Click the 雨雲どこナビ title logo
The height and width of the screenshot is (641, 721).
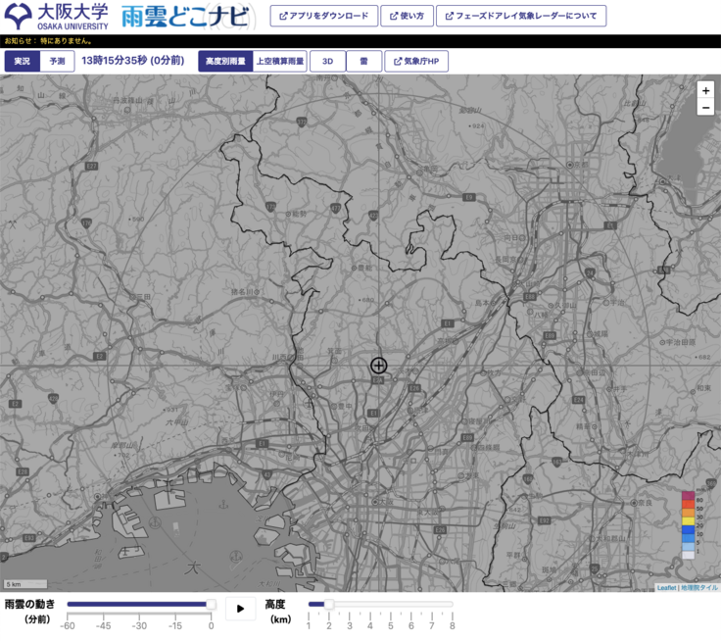(x=182, y=17)
